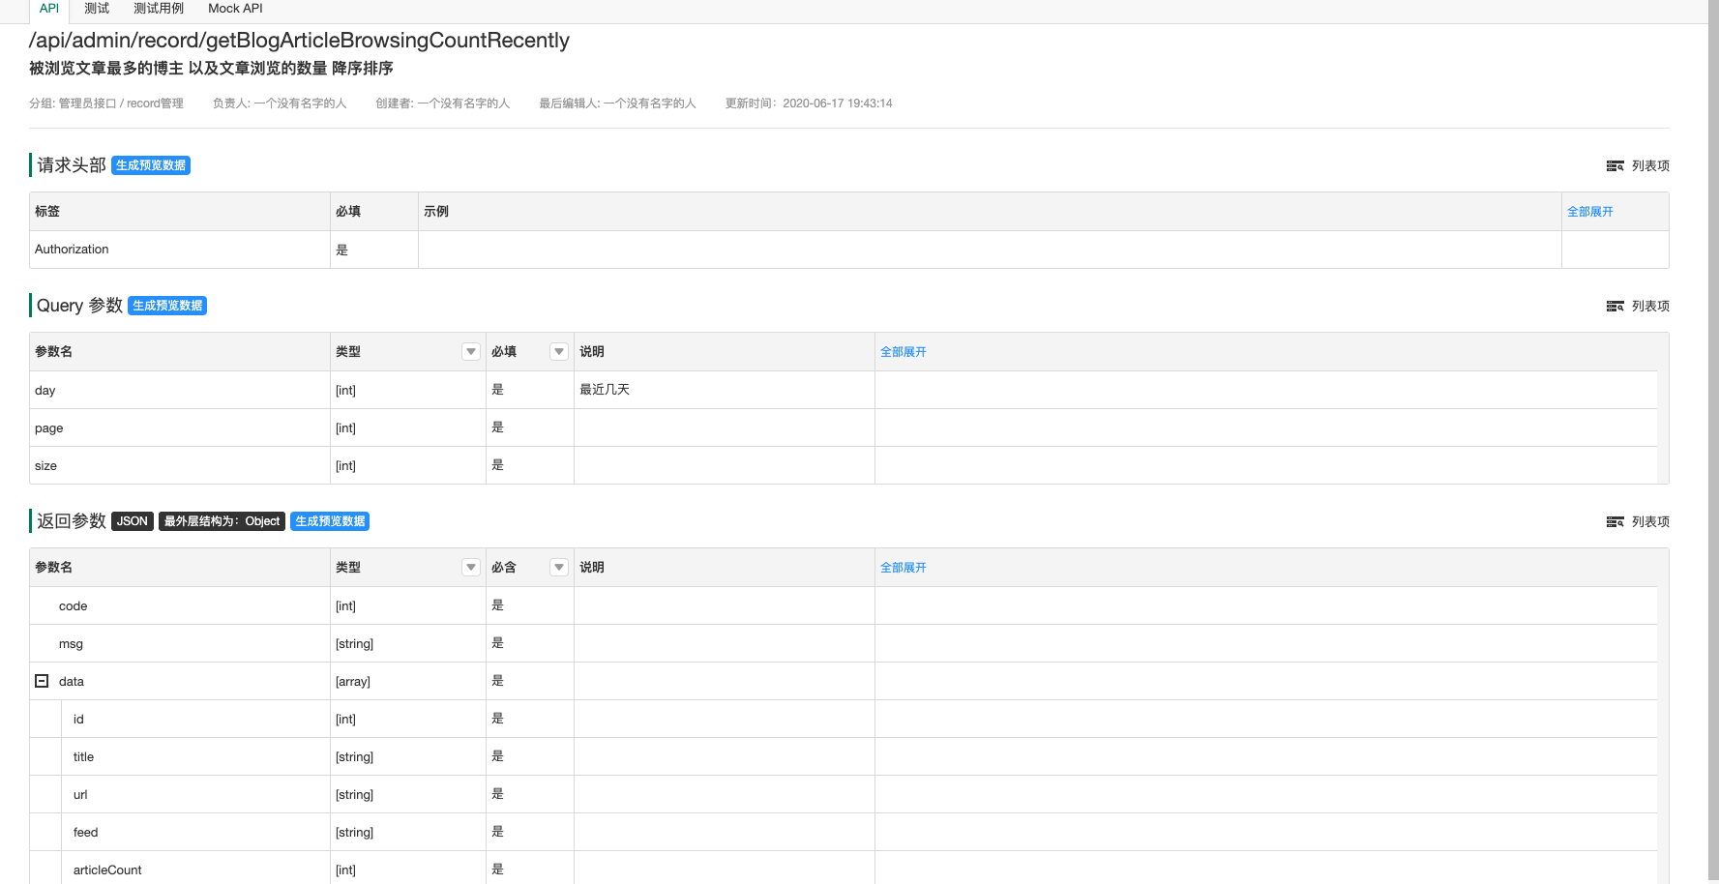This screenshot has width=1719, height=884.
Task: Select the page parameter name
Action: 49,428
